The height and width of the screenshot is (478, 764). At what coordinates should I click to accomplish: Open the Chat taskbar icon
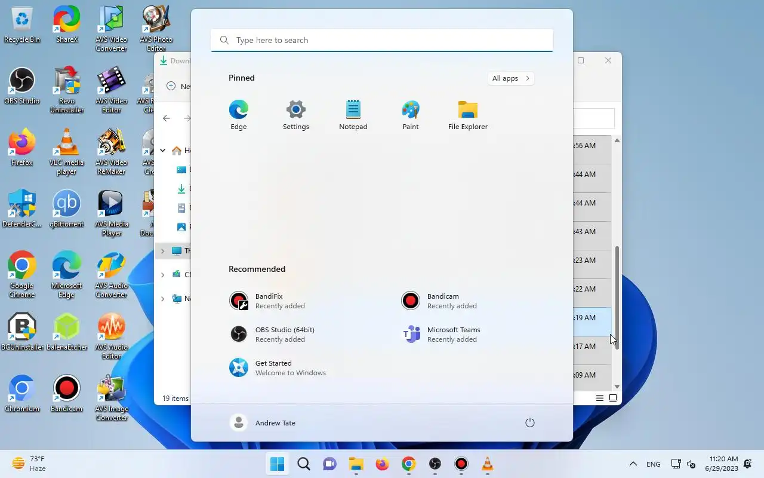pos(330,464)
